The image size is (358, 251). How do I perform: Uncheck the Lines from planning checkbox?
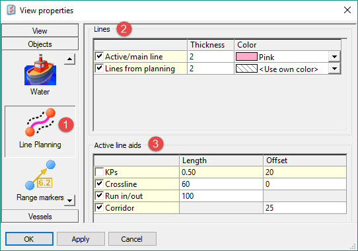pyautogui.click(x=99, y=68)
